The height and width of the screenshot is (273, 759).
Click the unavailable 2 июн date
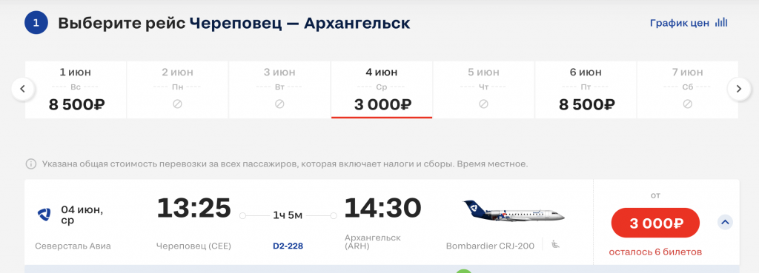pyautogui.click(x=178, y=90)
